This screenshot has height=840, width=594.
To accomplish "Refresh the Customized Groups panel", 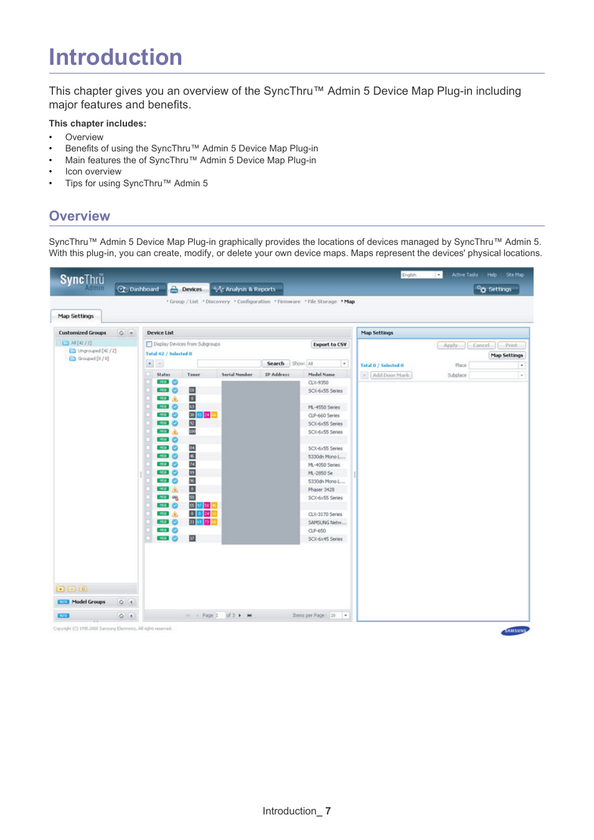I will point(121,333).
